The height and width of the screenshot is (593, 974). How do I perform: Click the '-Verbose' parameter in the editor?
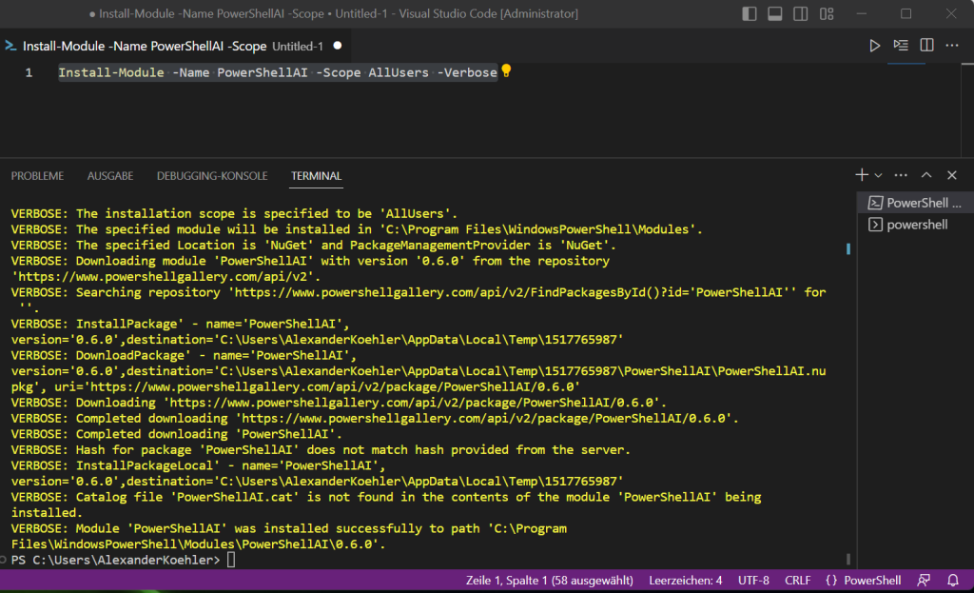(x=467, y=72)
